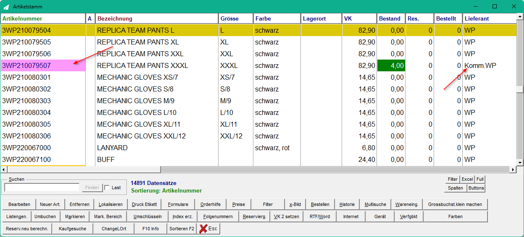524x237 pixels.
Task: Open the Formulare button
Action: (178, 204)
